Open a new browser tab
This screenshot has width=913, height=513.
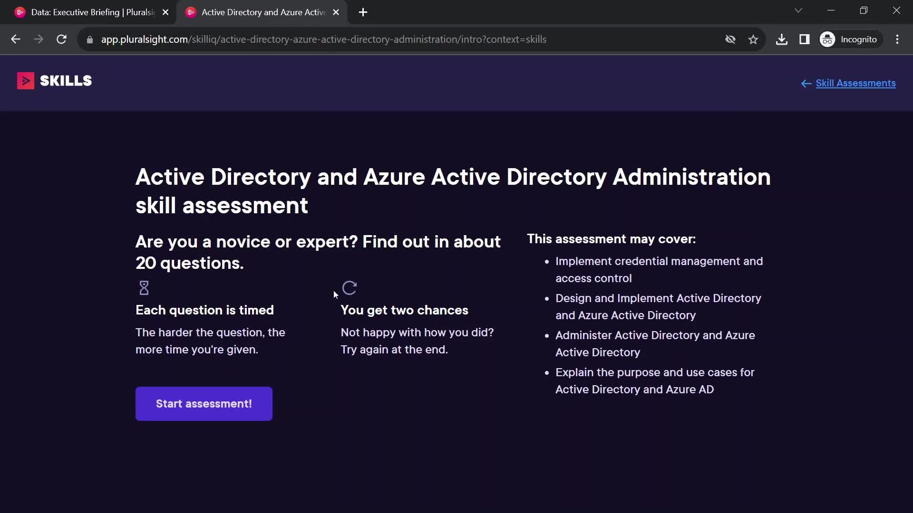tap(363, 12)
